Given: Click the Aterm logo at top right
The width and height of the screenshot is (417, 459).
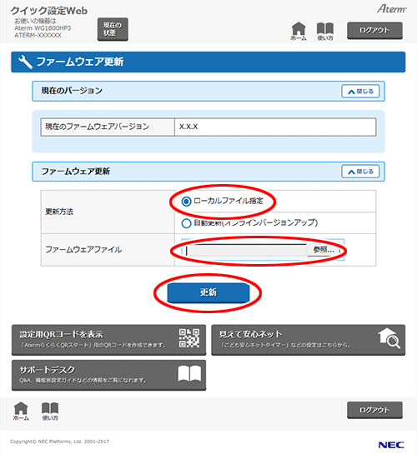Looking at the screenshot, I should [392, 8].
